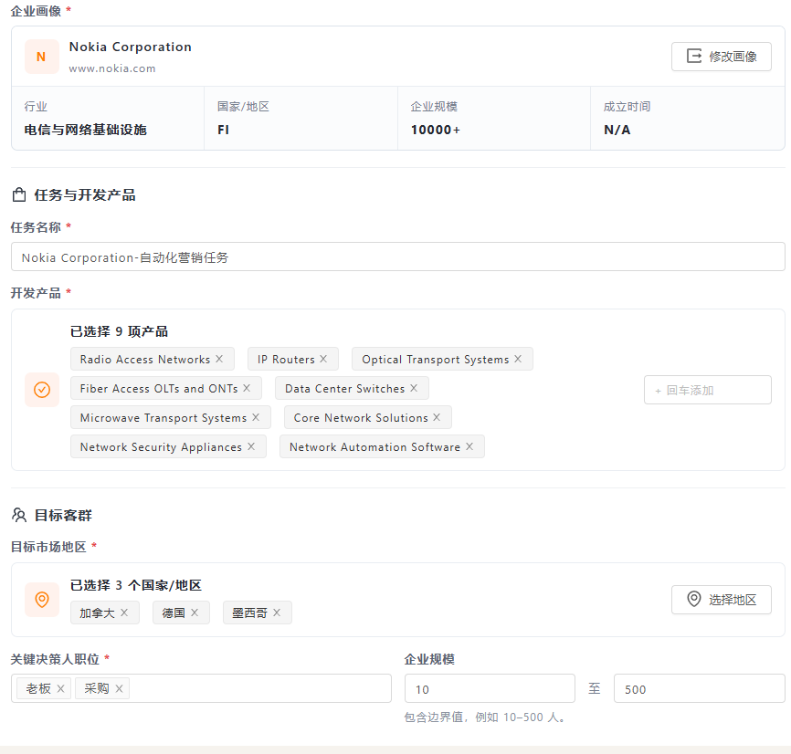The width and height of the screenshot is (791, 754).
Task: Remove the Data Center Switches tag
Action: pyautogui.click(x=414, y=388)
